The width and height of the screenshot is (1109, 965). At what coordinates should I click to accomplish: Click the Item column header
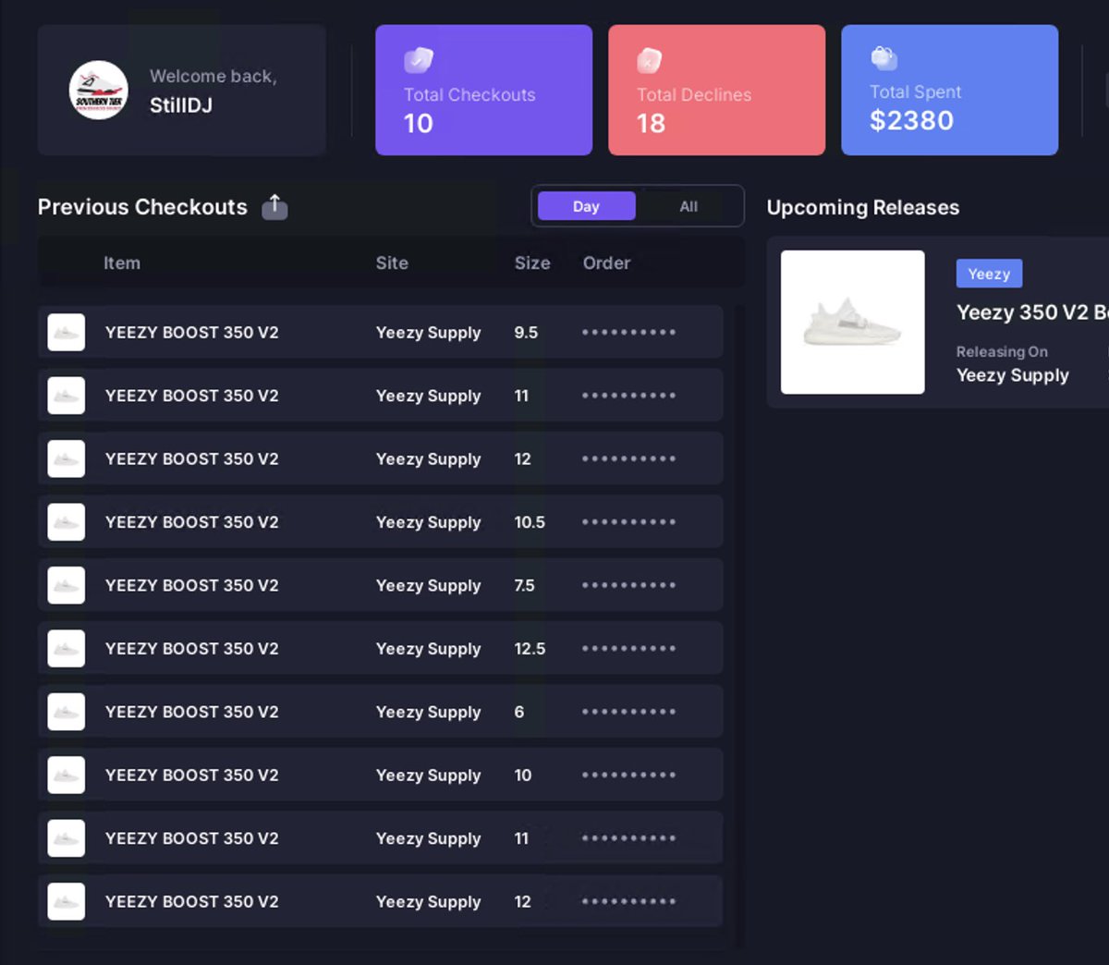point(122,263)
